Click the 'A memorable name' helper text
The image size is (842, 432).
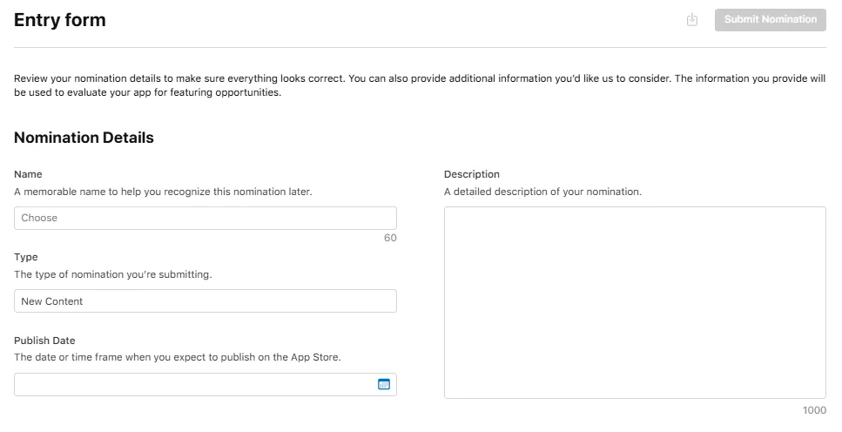pyautogui.click(x=163, y=192)
